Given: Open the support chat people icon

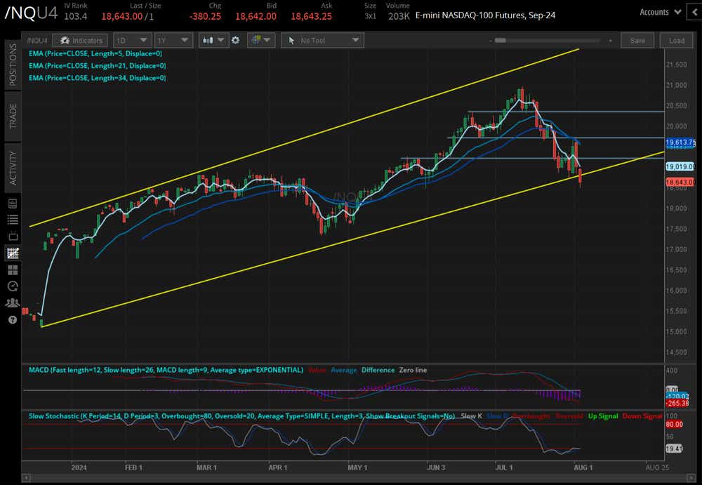Looking at the screenshot, I should click(x=11, y=303).
